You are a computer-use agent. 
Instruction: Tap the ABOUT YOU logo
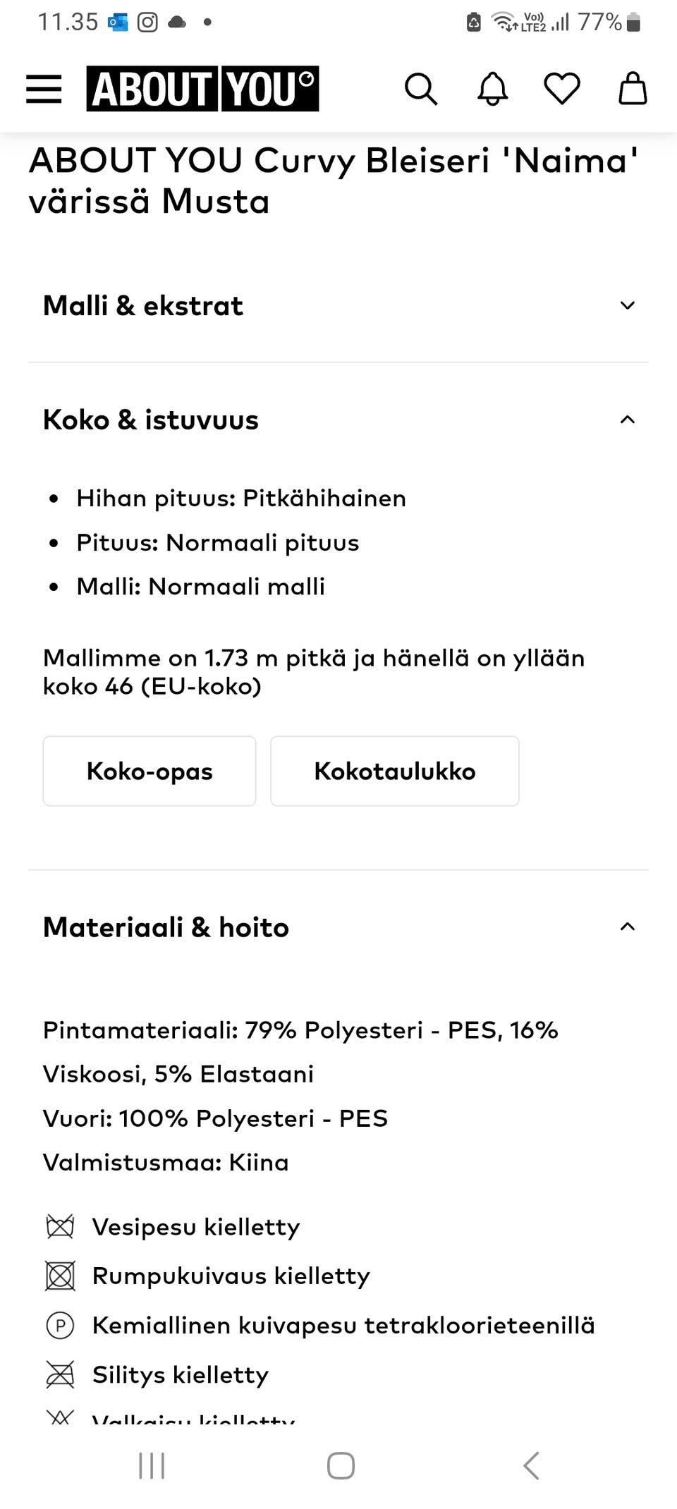[201, 88]
